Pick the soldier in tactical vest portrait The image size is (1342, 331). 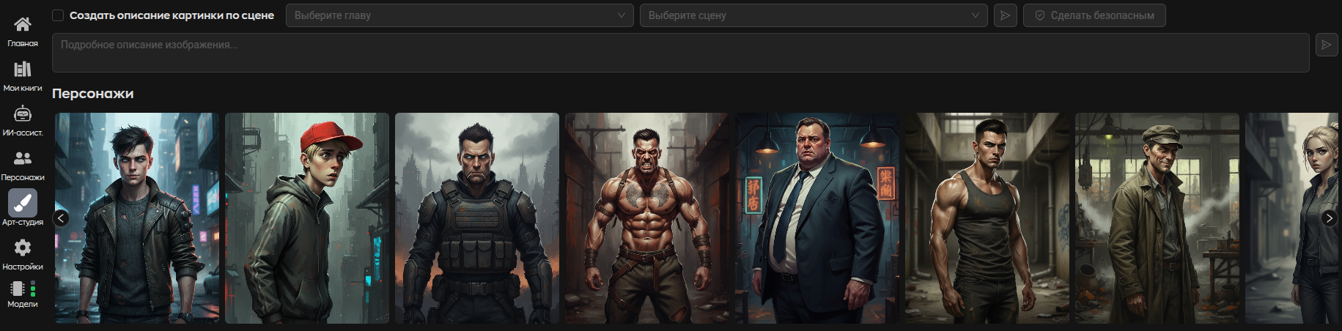click(x=476, y=218)
